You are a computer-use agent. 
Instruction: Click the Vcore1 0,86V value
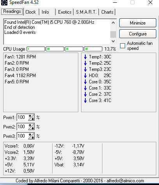tap(29, 146)
